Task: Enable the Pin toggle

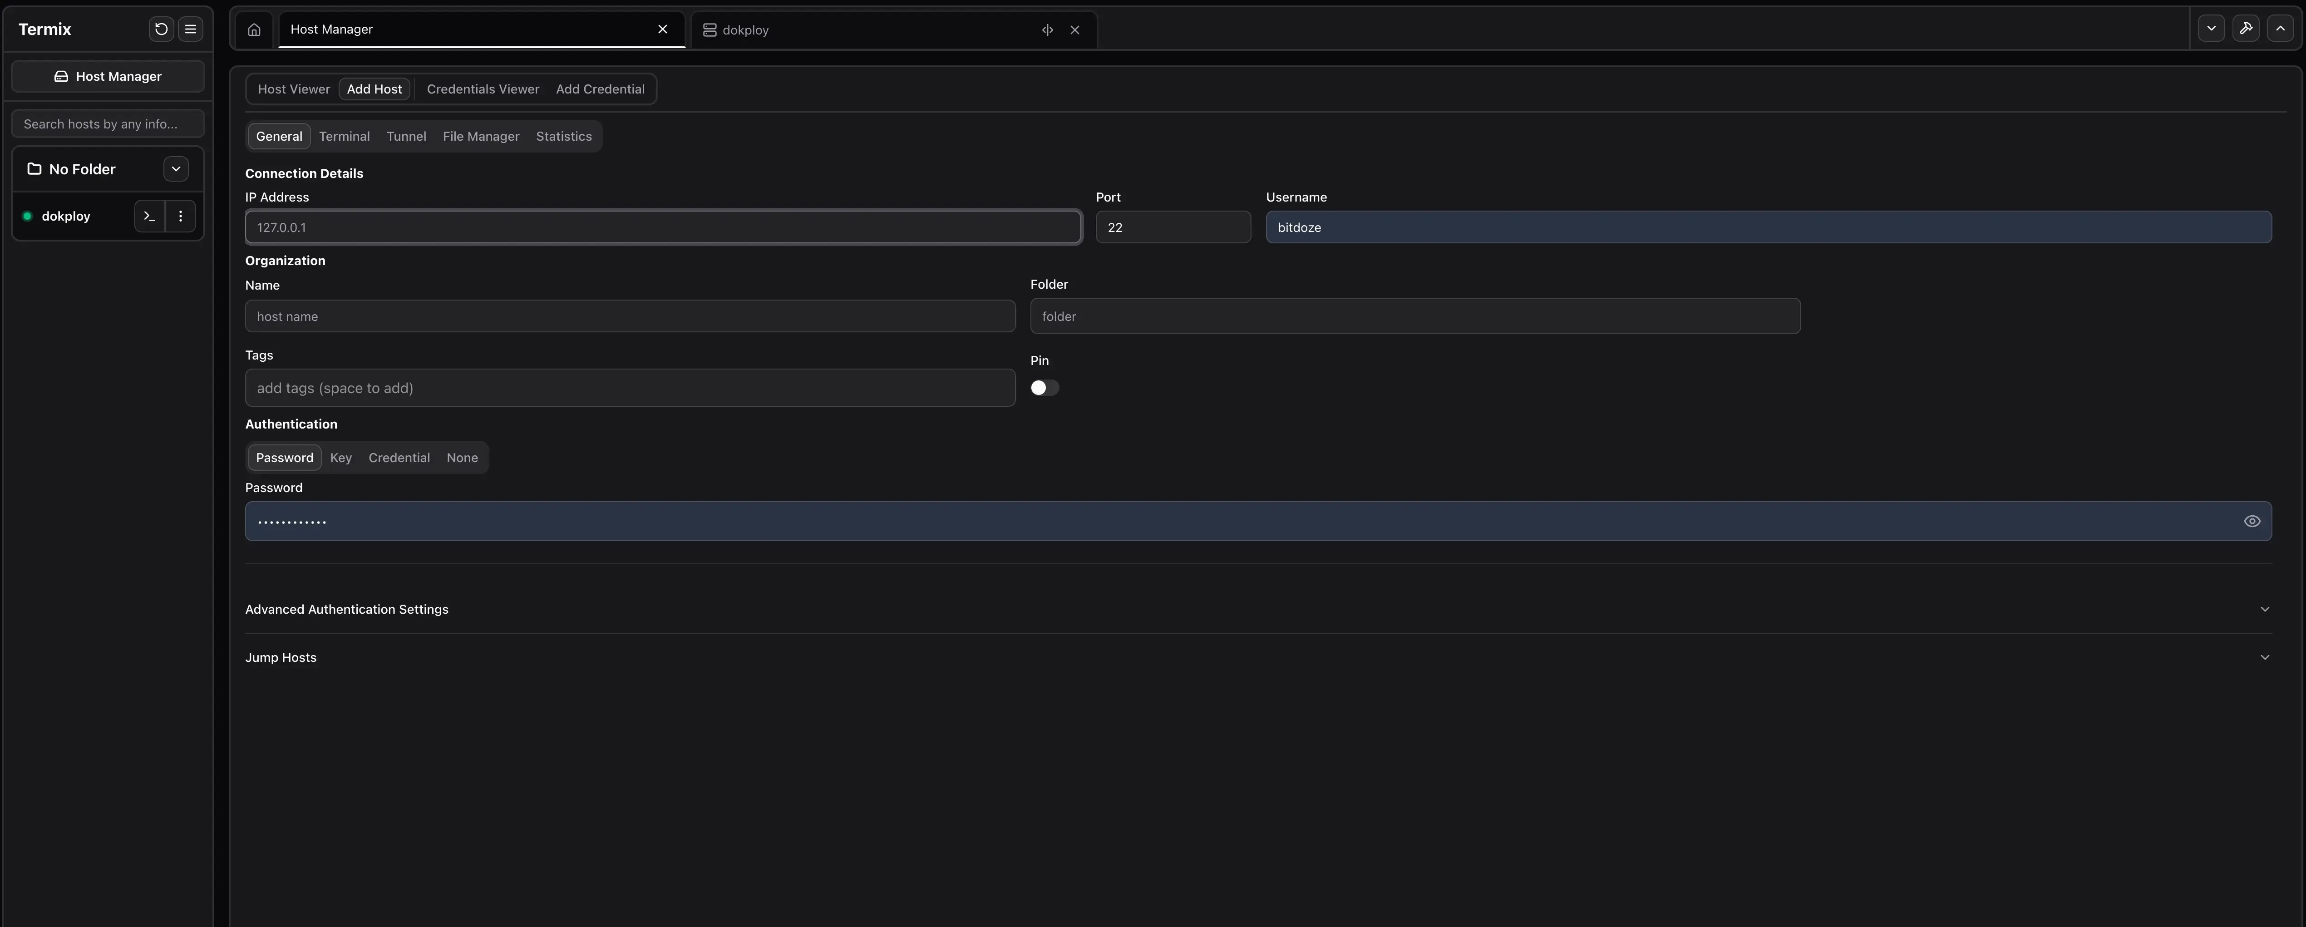Action: click(1044, 387)
